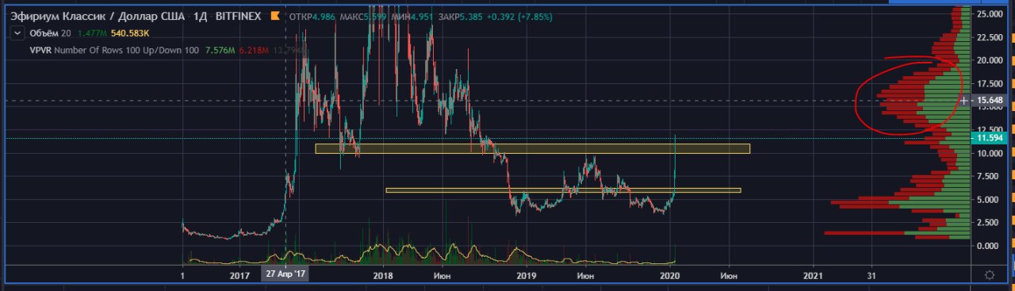Click the upper yellow resistance zone rectangle
Screen dimensions: 1015x291
pyautogui.click(x=532, y=148)
